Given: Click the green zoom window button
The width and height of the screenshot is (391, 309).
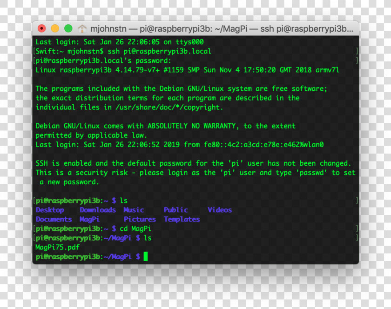Looking at the screenshot, I should pyautogui.click(x=68, y=29).
